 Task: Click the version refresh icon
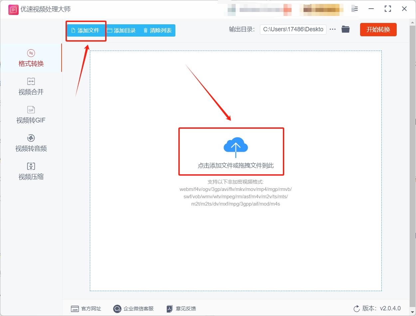(357, 309)
